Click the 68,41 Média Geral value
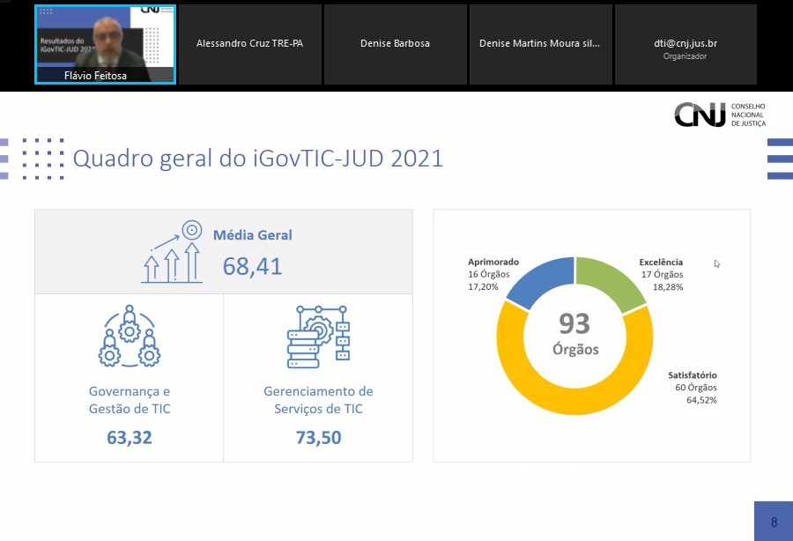The width and height of the screenshot is (793, 541). coord(252,265)
